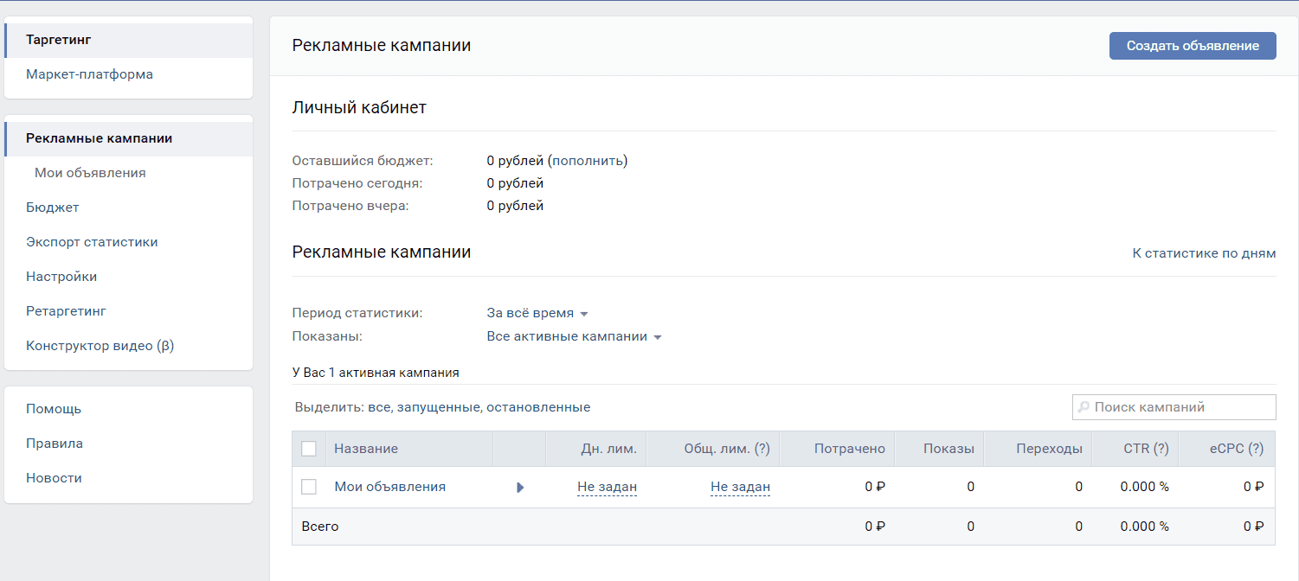Edit the Не задан daily limit value
Screen dimensions: 1299x581
click(607, 487)
